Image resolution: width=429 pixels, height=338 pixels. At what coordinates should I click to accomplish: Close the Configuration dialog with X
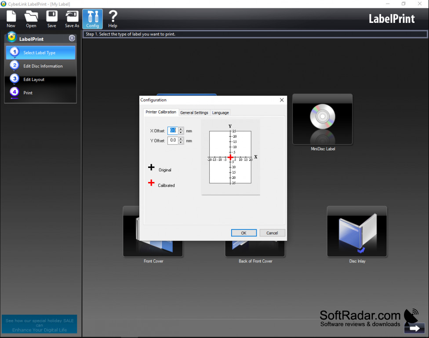[282, 100]
